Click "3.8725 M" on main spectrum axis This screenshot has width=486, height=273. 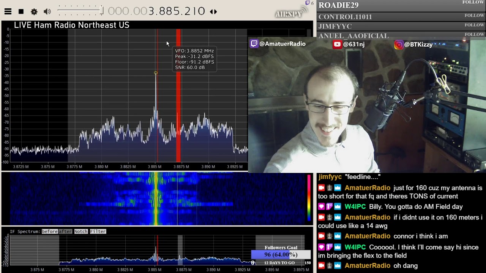pyautogui.click(x=21, y=167)
